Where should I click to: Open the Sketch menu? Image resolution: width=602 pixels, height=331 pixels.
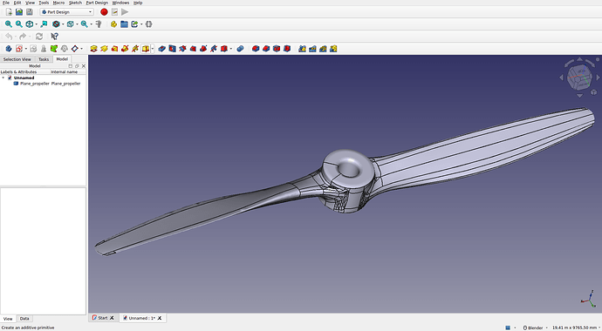tap(75, 3)
